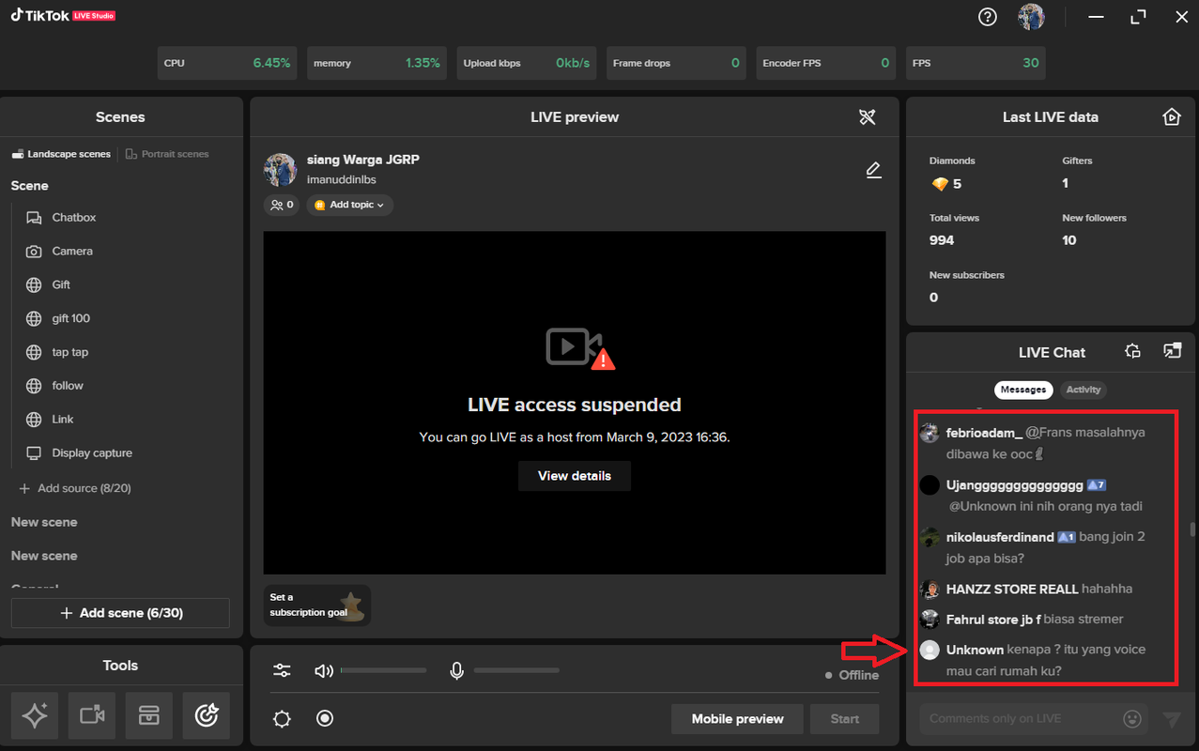Click the Diamonds count 5
The width and height of the screenshot is (1199, 751).
[957, 184]
